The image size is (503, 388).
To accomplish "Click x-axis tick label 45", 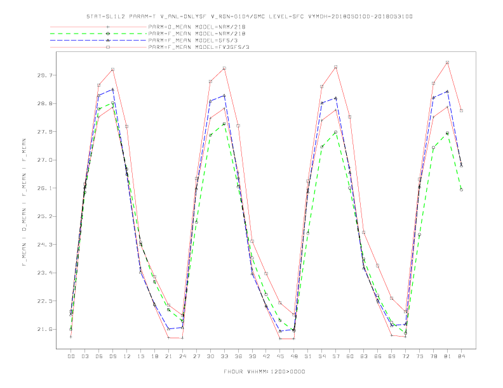I will coord(280,356).
